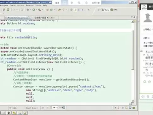Switch to the MainActivity.java editor tab
The height and width of the screenshot is (115, 153).
tap(16, 18)
